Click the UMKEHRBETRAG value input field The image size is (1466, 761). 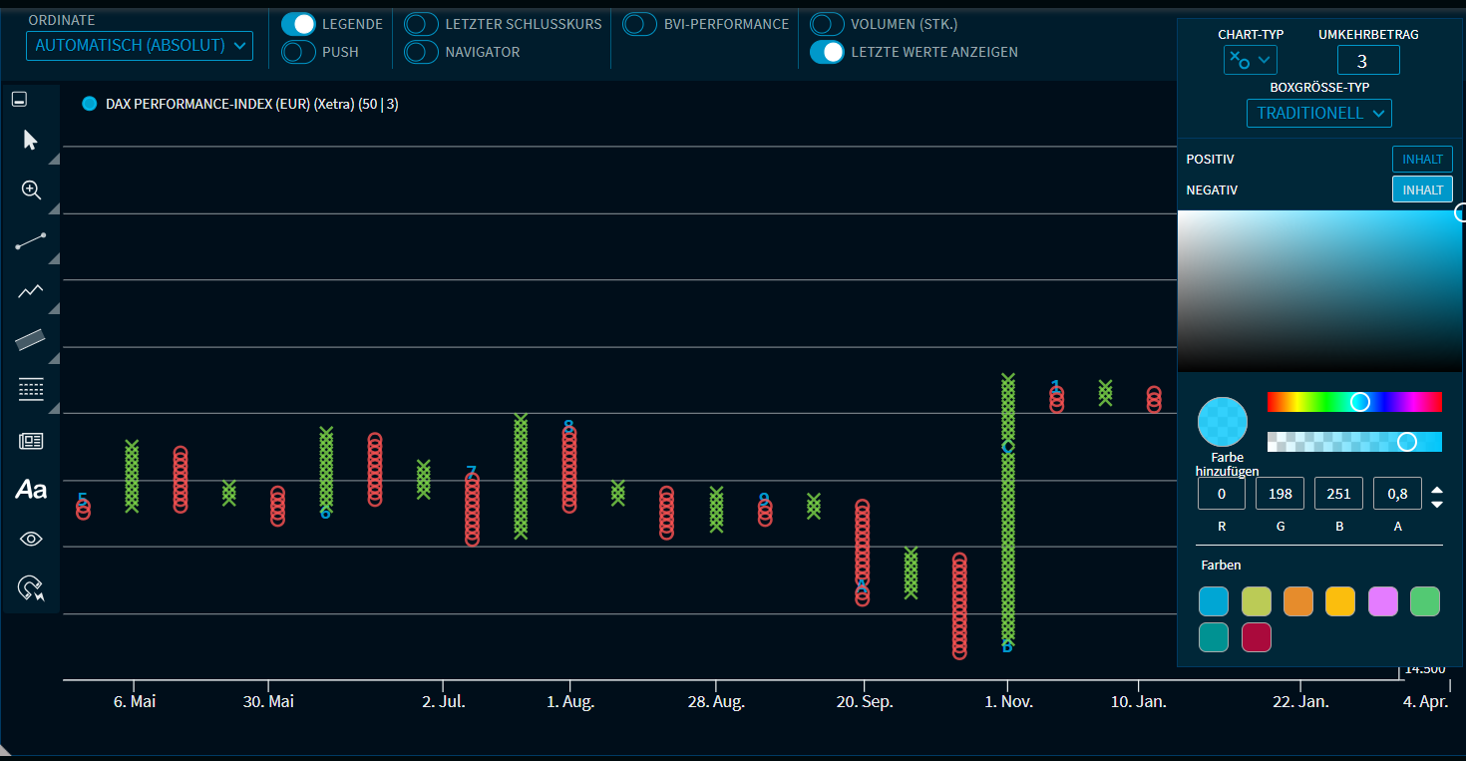click(x=1367, y=60)
